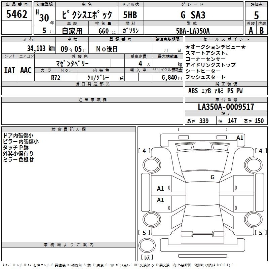
Task: Select the [レス] marker below the car diagram
Action: [x=147, y=258]
